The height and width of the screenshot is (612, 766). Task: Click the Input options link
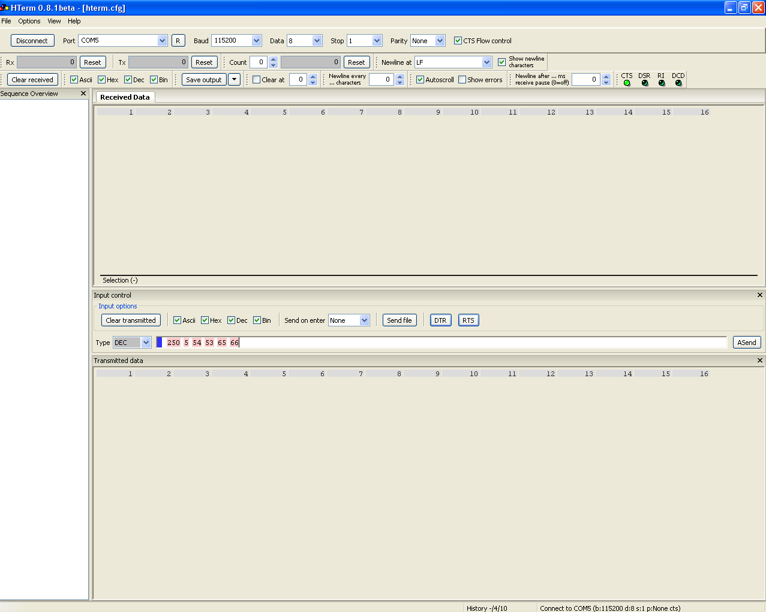tap(118, 306)
